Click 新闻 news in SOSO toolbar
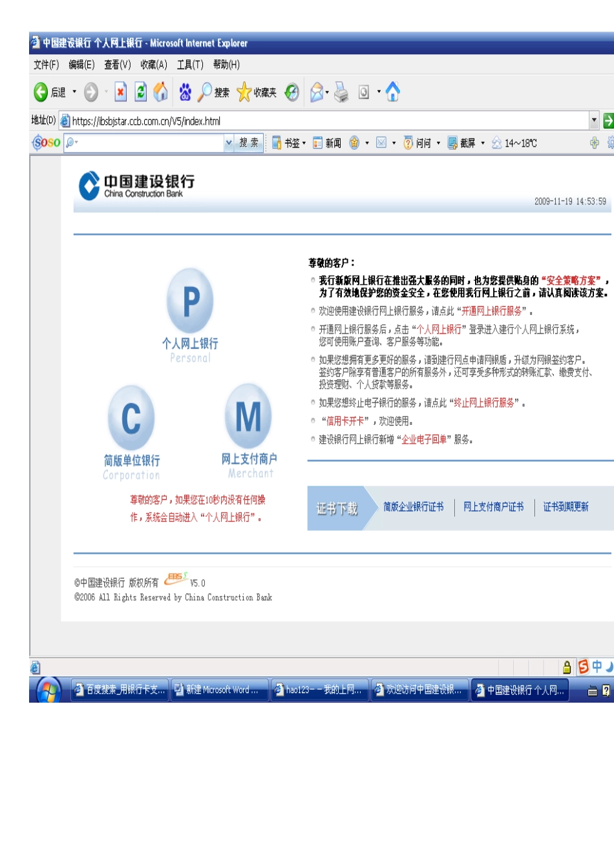The image size is (614, 868). (x=327, y=143)
